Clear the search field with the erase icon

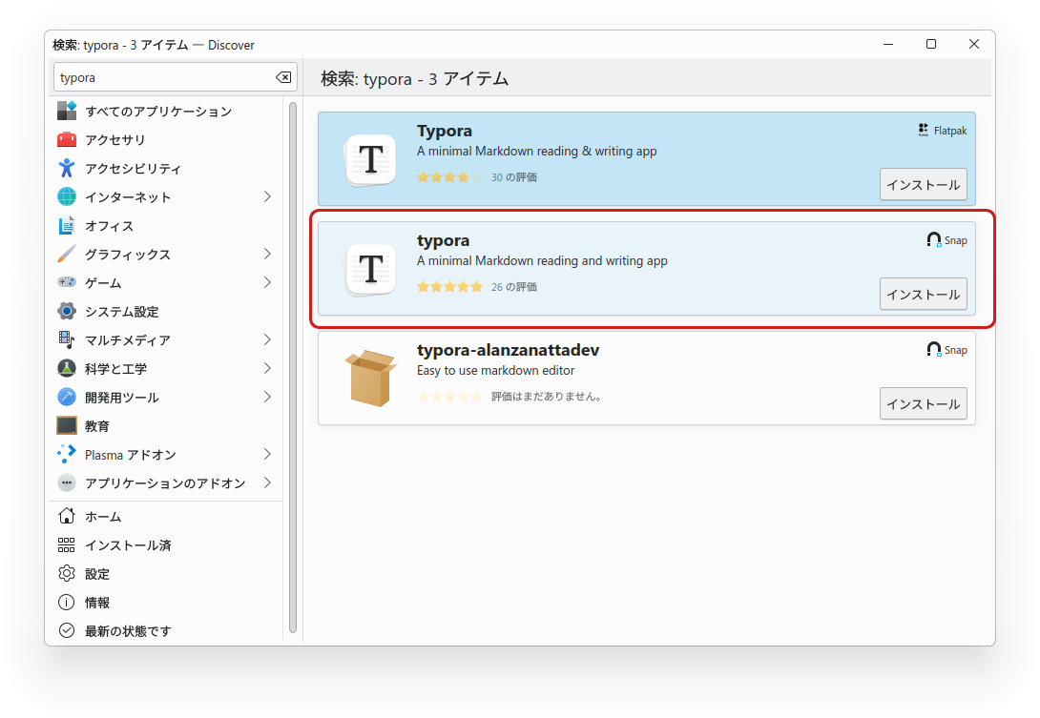point(283,77)
